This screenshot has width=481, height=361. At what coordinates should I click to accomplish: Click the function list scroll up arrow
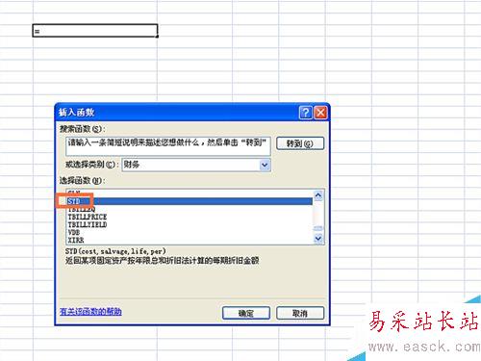(x=318, y=195)
